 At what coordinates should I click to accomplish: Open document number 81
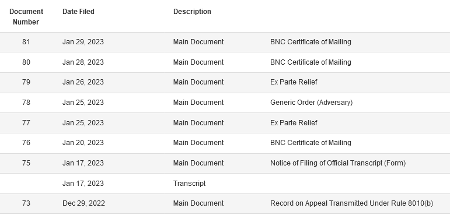(26, 42)
